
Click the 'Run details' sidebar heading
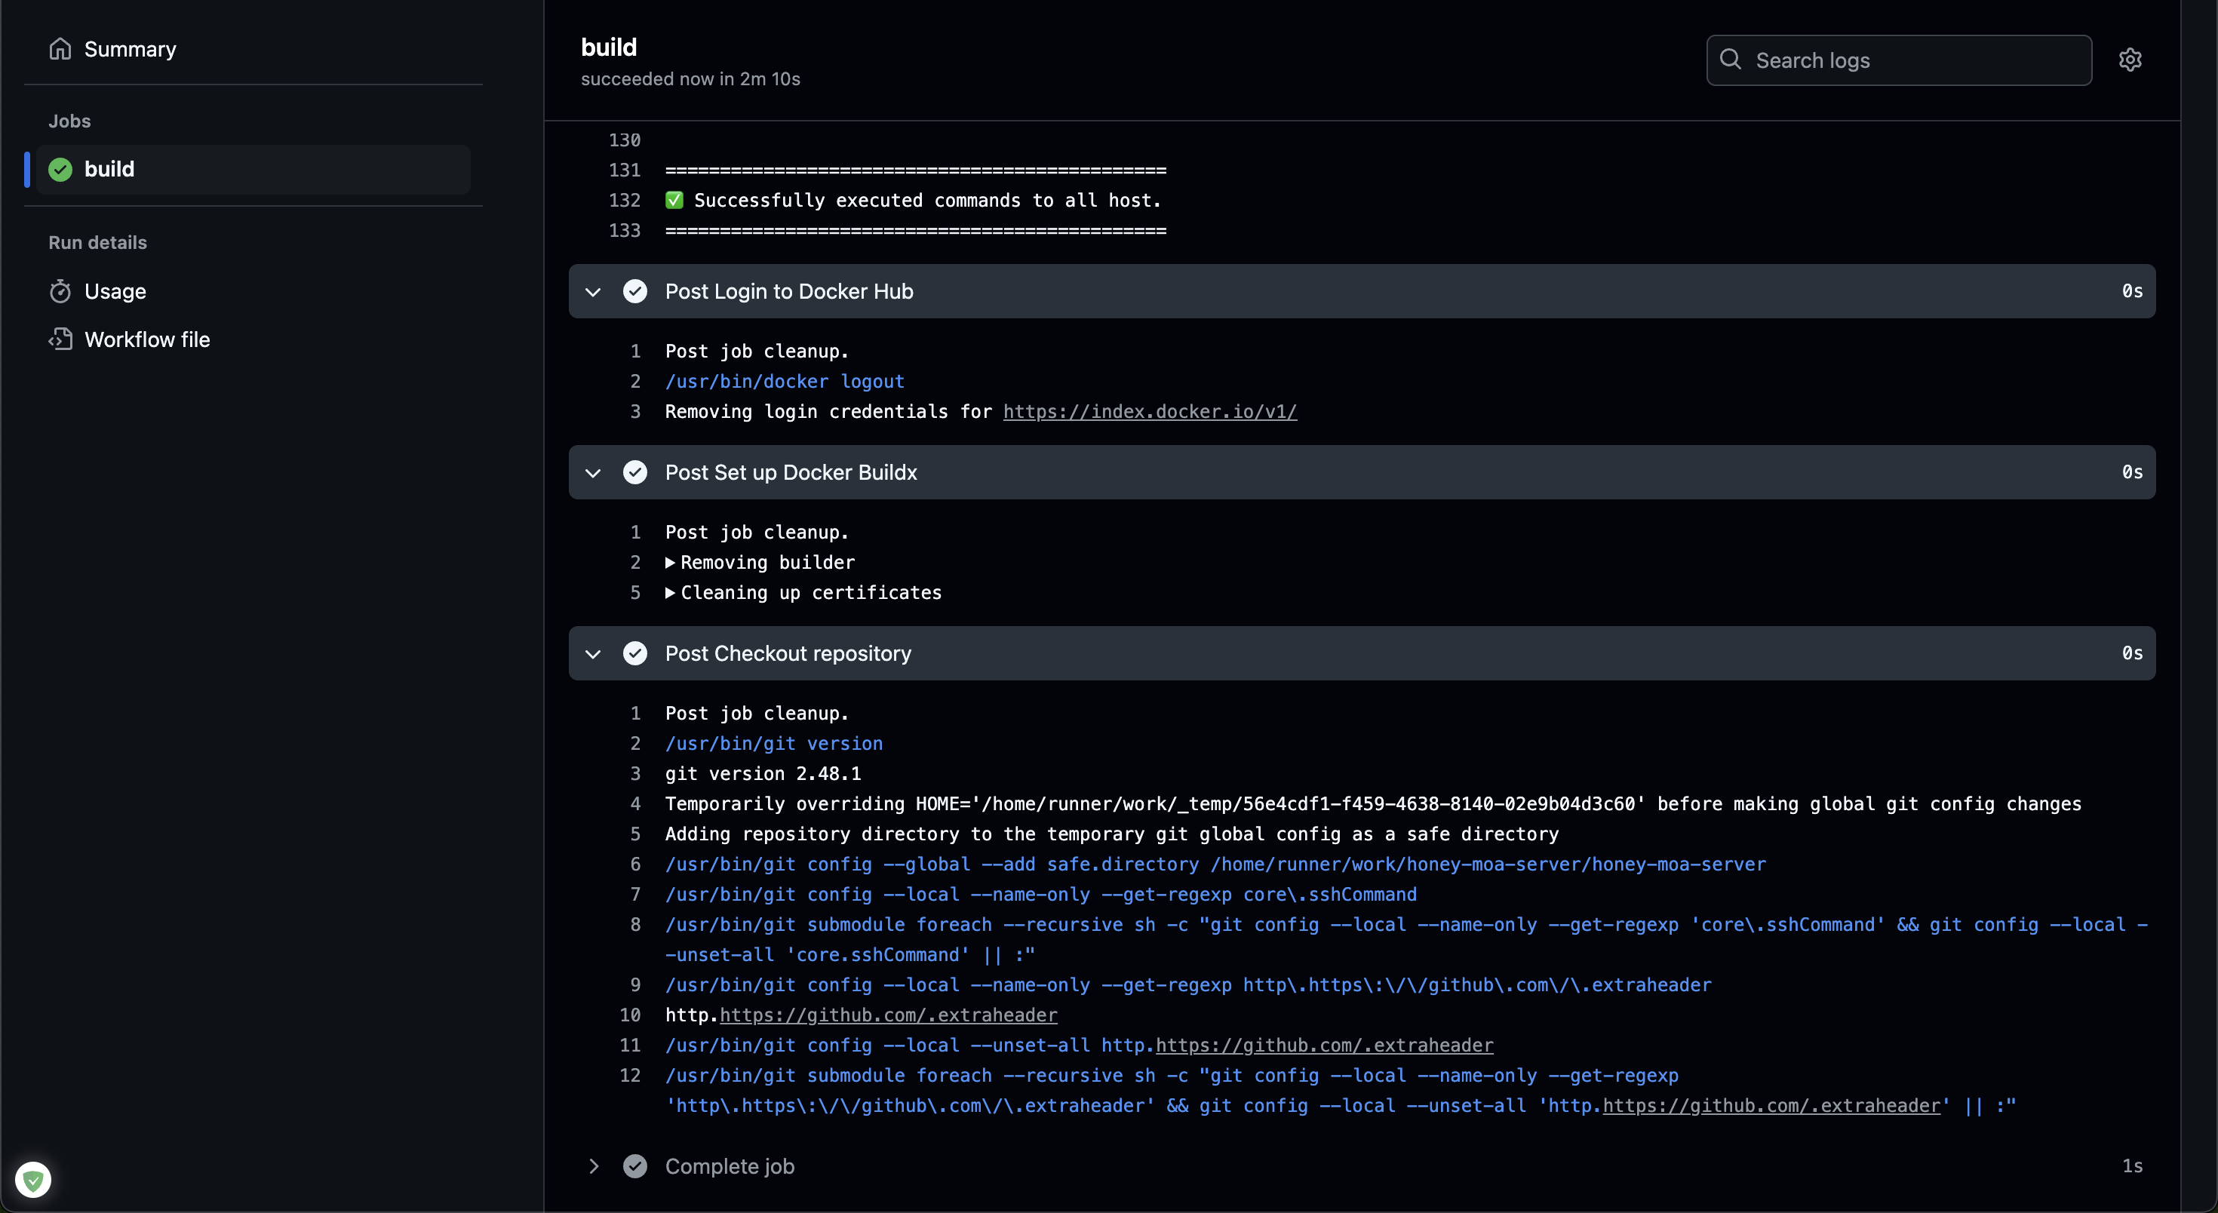tap(97, 243)
